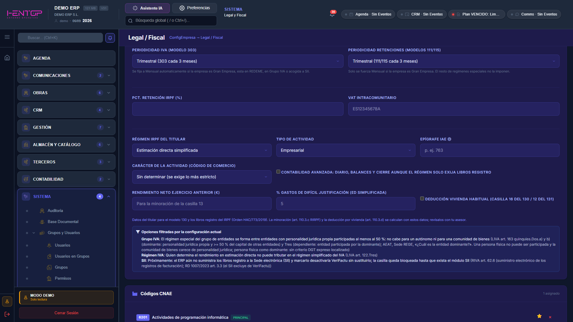The image size is (573, 322).
Task: Click the sidebar bell button next to search
Action: click(x=110, y=38)
